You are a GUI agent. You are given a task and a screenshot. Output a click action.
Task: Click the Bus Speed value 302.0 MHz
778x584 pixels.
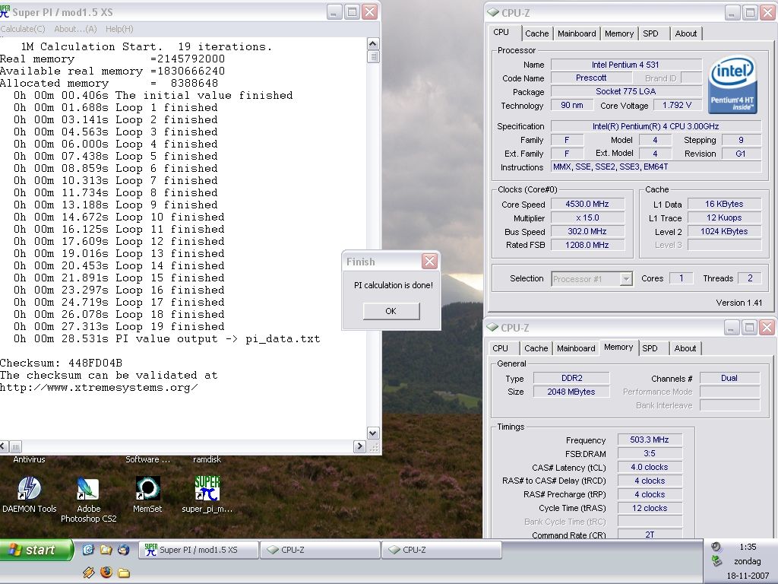[587, 231]
